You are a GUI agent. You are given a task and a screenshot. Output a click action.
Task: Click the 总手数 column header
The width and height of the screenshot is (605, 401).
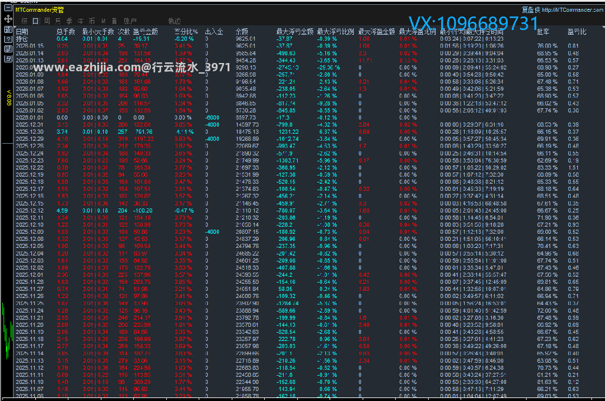click(x=66, y=32)
